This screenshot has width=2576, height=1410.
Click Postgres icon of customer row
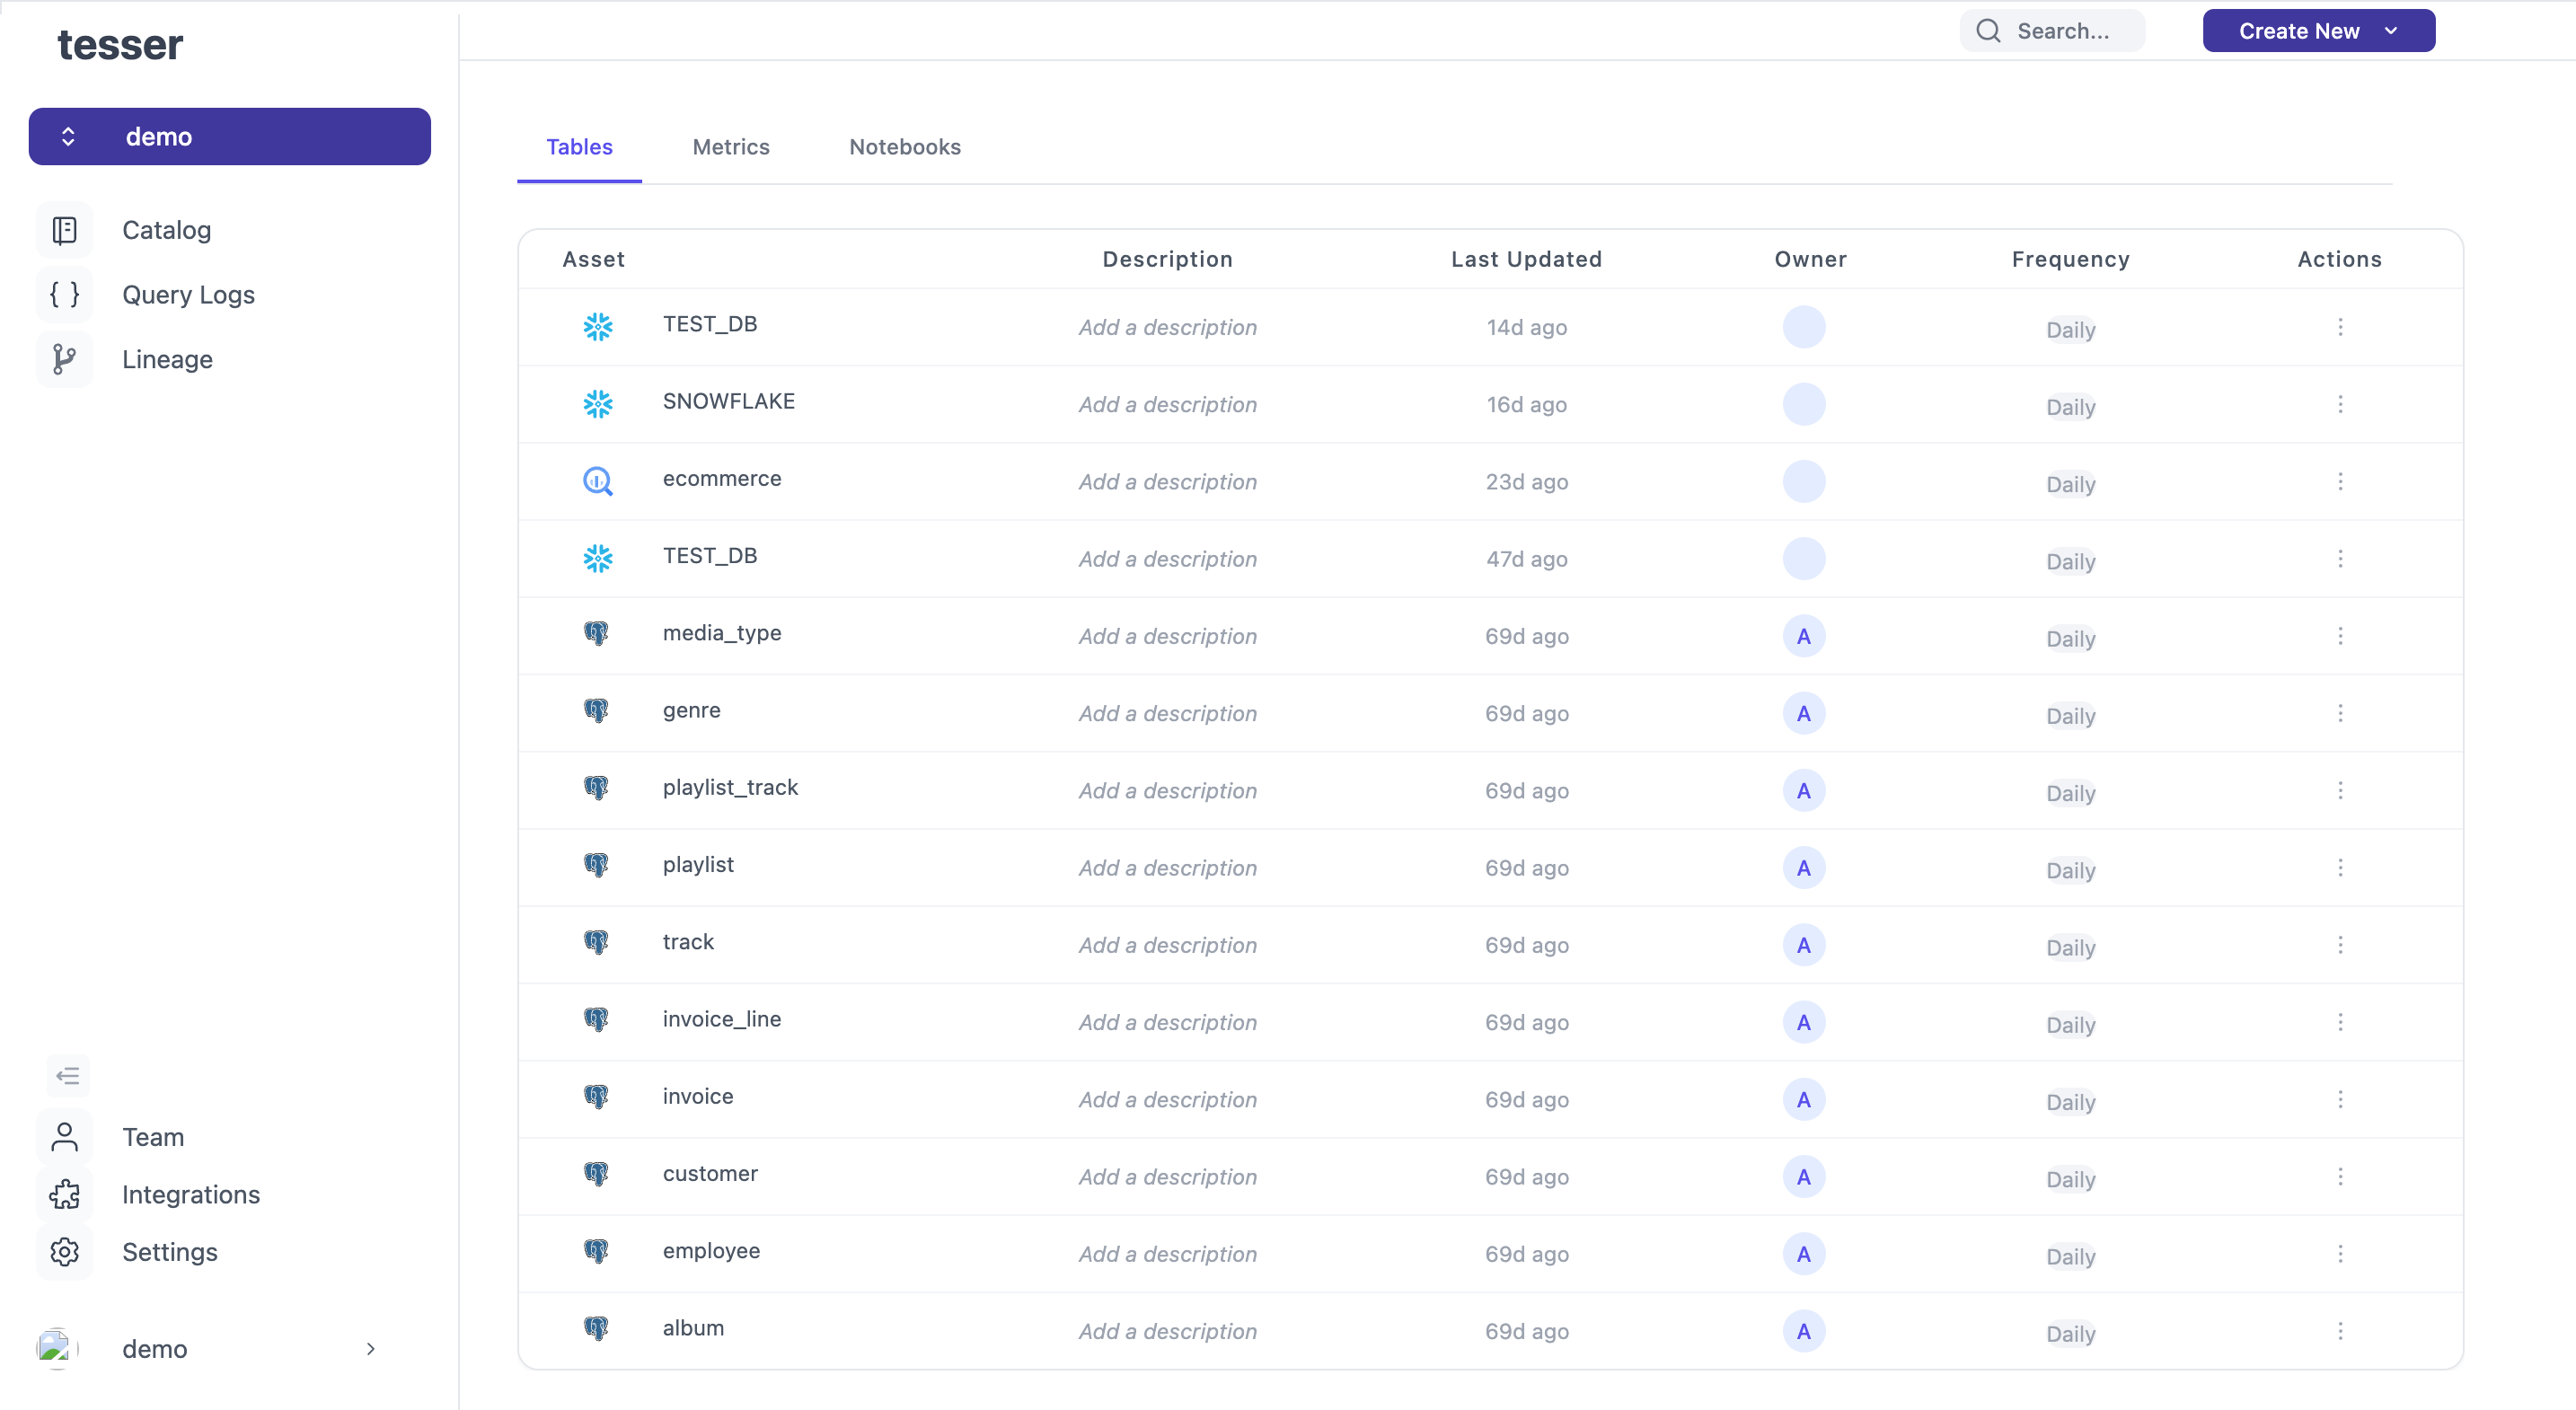point(596,1173)
